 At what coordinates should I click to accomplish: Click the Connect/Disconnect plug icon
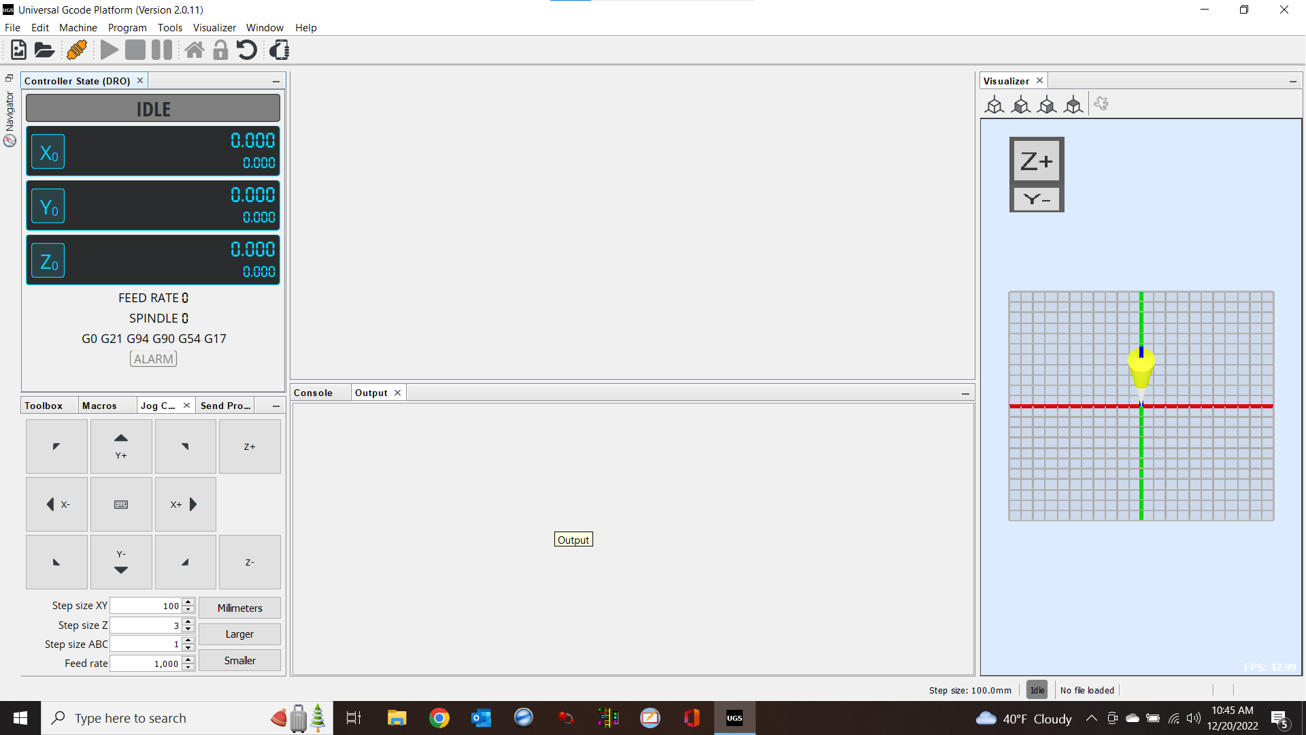(77, 50)
